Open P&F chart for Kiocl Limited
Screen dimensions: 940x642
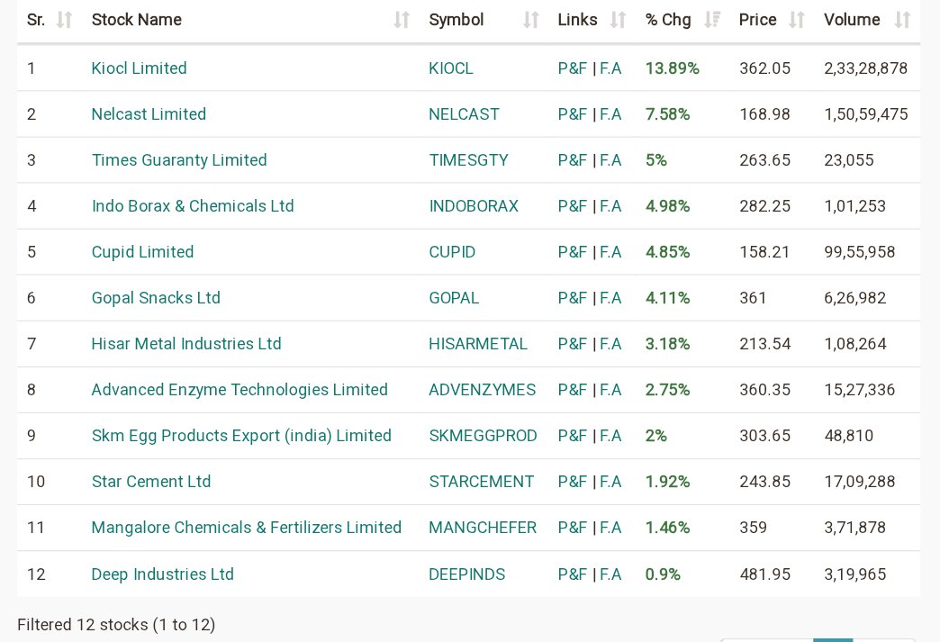coord(573,68)
